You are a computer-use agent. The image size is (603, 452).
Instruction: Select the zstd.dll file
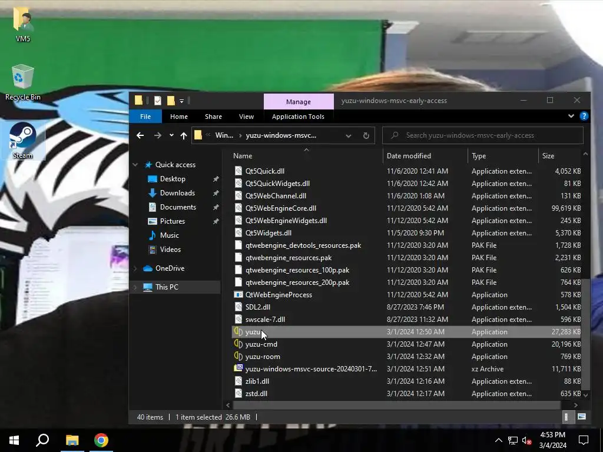click(x=256, y=394)
